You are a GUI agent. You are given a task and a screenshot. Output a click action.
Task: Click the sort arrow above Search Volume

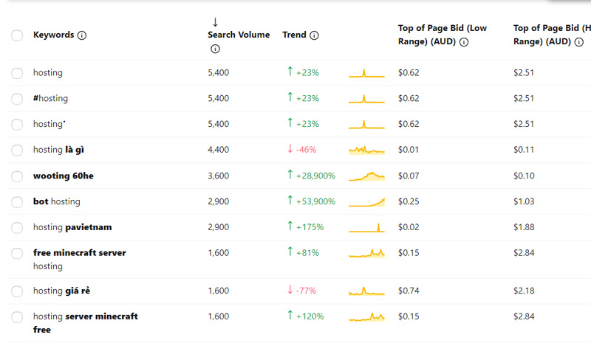(215, 22)
